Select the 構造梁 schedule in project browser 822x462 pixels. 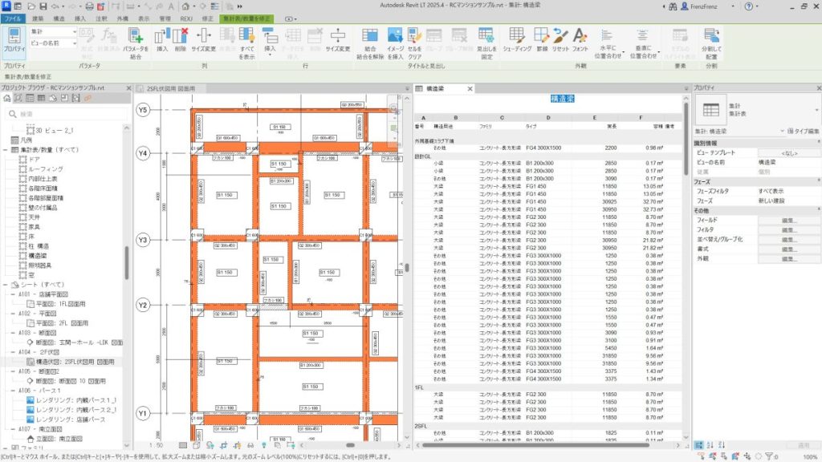coord(37,255)
